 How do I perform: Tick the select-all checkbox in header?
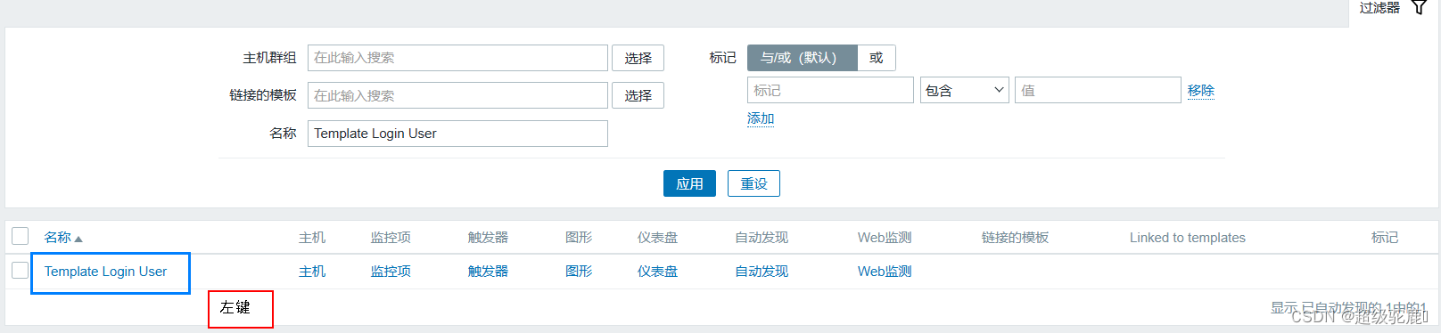coord(20,236)
